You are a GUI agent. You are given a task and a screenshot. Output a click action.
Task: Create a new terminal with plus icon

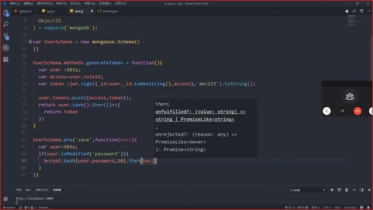(332, 190)
